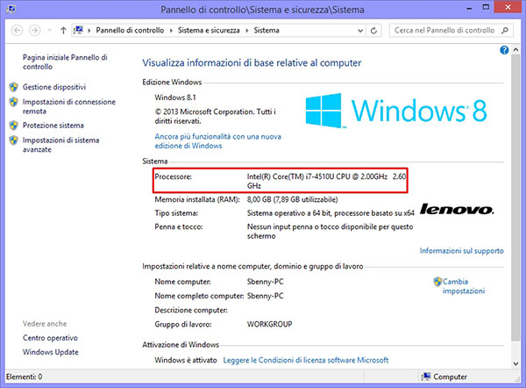Viewport: 526px width, 388px height.
Task: Click the system icon in the title bar
Action: click(10, 9)
